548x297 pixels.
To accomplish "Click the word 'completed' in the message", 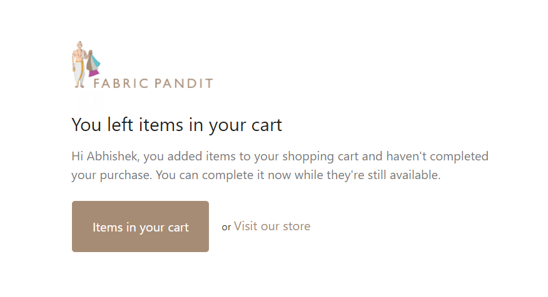I will point(459,157).
